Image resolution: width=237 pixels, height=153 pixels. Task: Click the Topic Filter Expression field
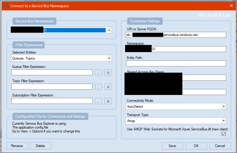52,87
